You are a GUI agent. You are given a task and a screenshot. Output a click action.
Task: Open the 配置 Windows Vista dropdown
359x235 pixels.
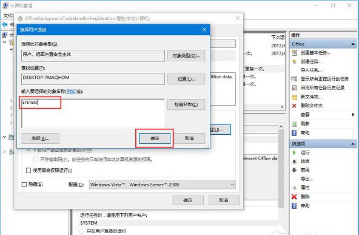[x=163, y=185]
